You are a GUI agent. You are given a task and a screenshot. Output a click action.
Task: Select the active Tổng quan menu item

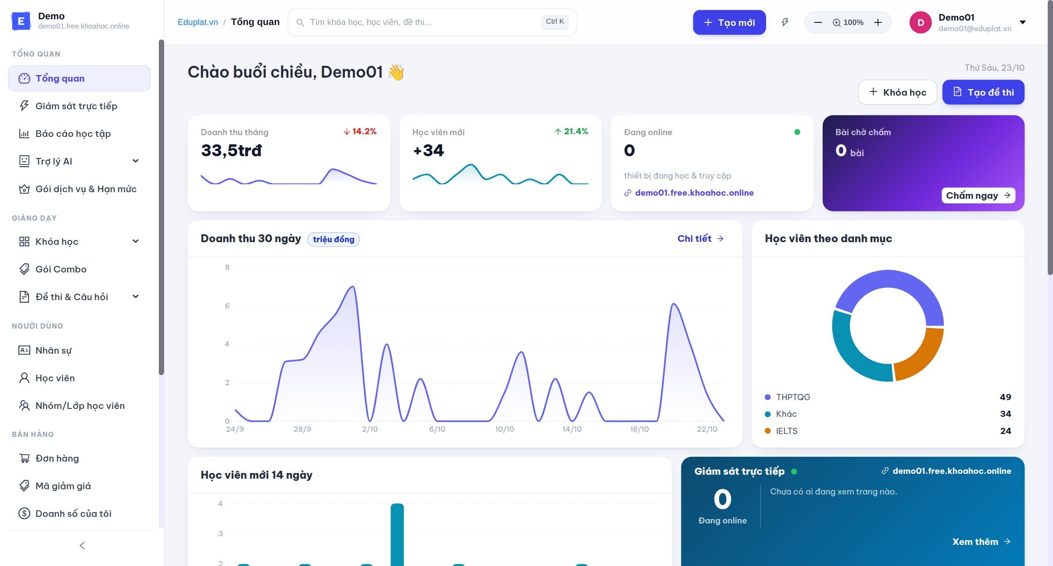(x=79, y=78)
